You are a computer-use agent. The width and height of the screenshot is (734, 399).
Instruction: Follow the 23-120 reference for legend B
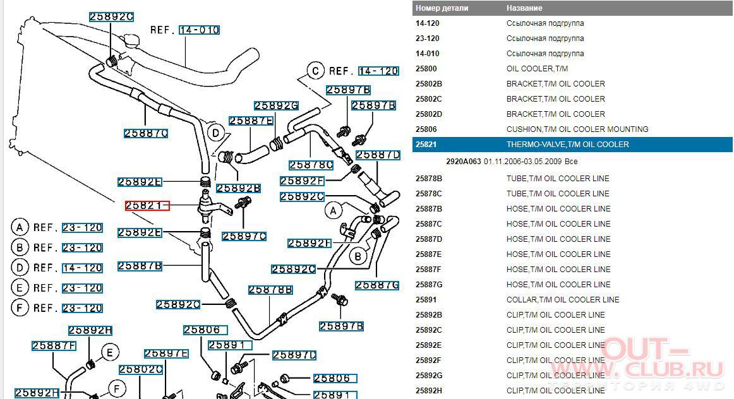[82, 248]
